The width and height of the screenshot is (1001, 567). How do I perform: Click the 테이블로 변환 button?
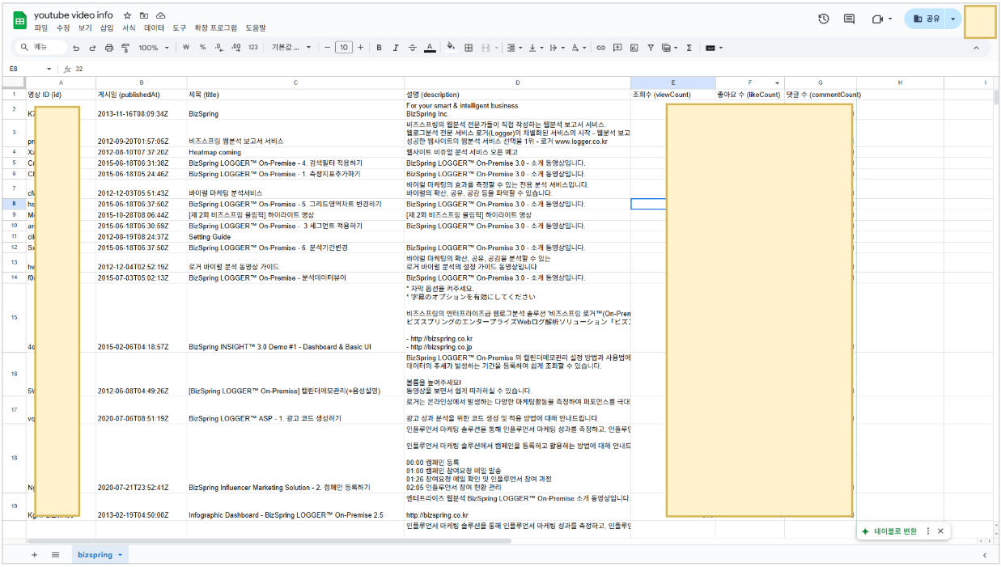coord(889,531)
